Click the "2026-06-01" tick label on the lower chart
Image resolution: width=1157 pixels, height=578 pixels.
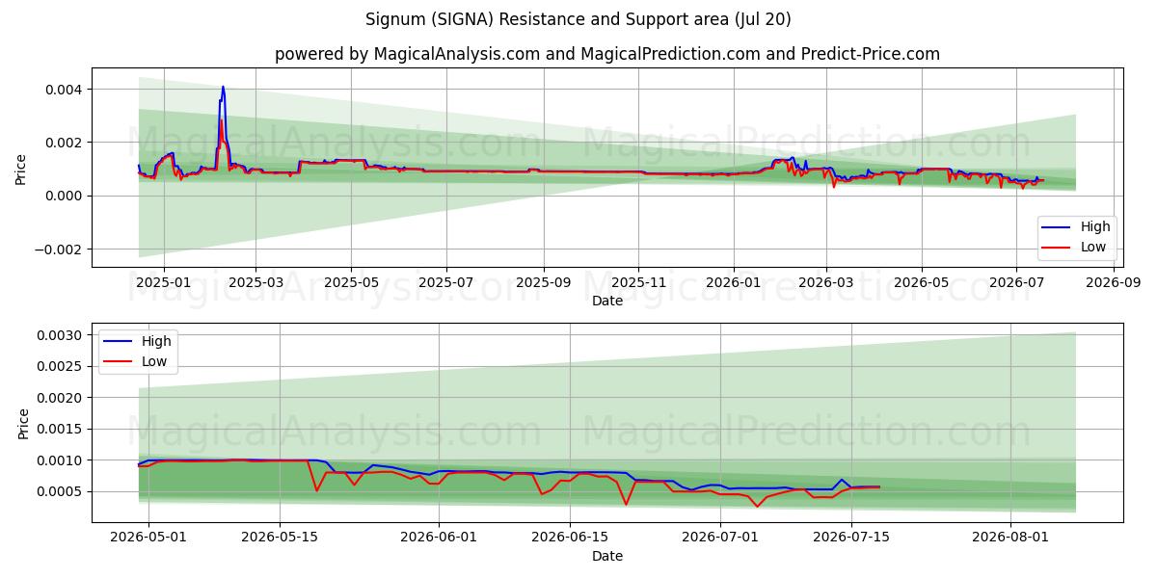(439, 538)
